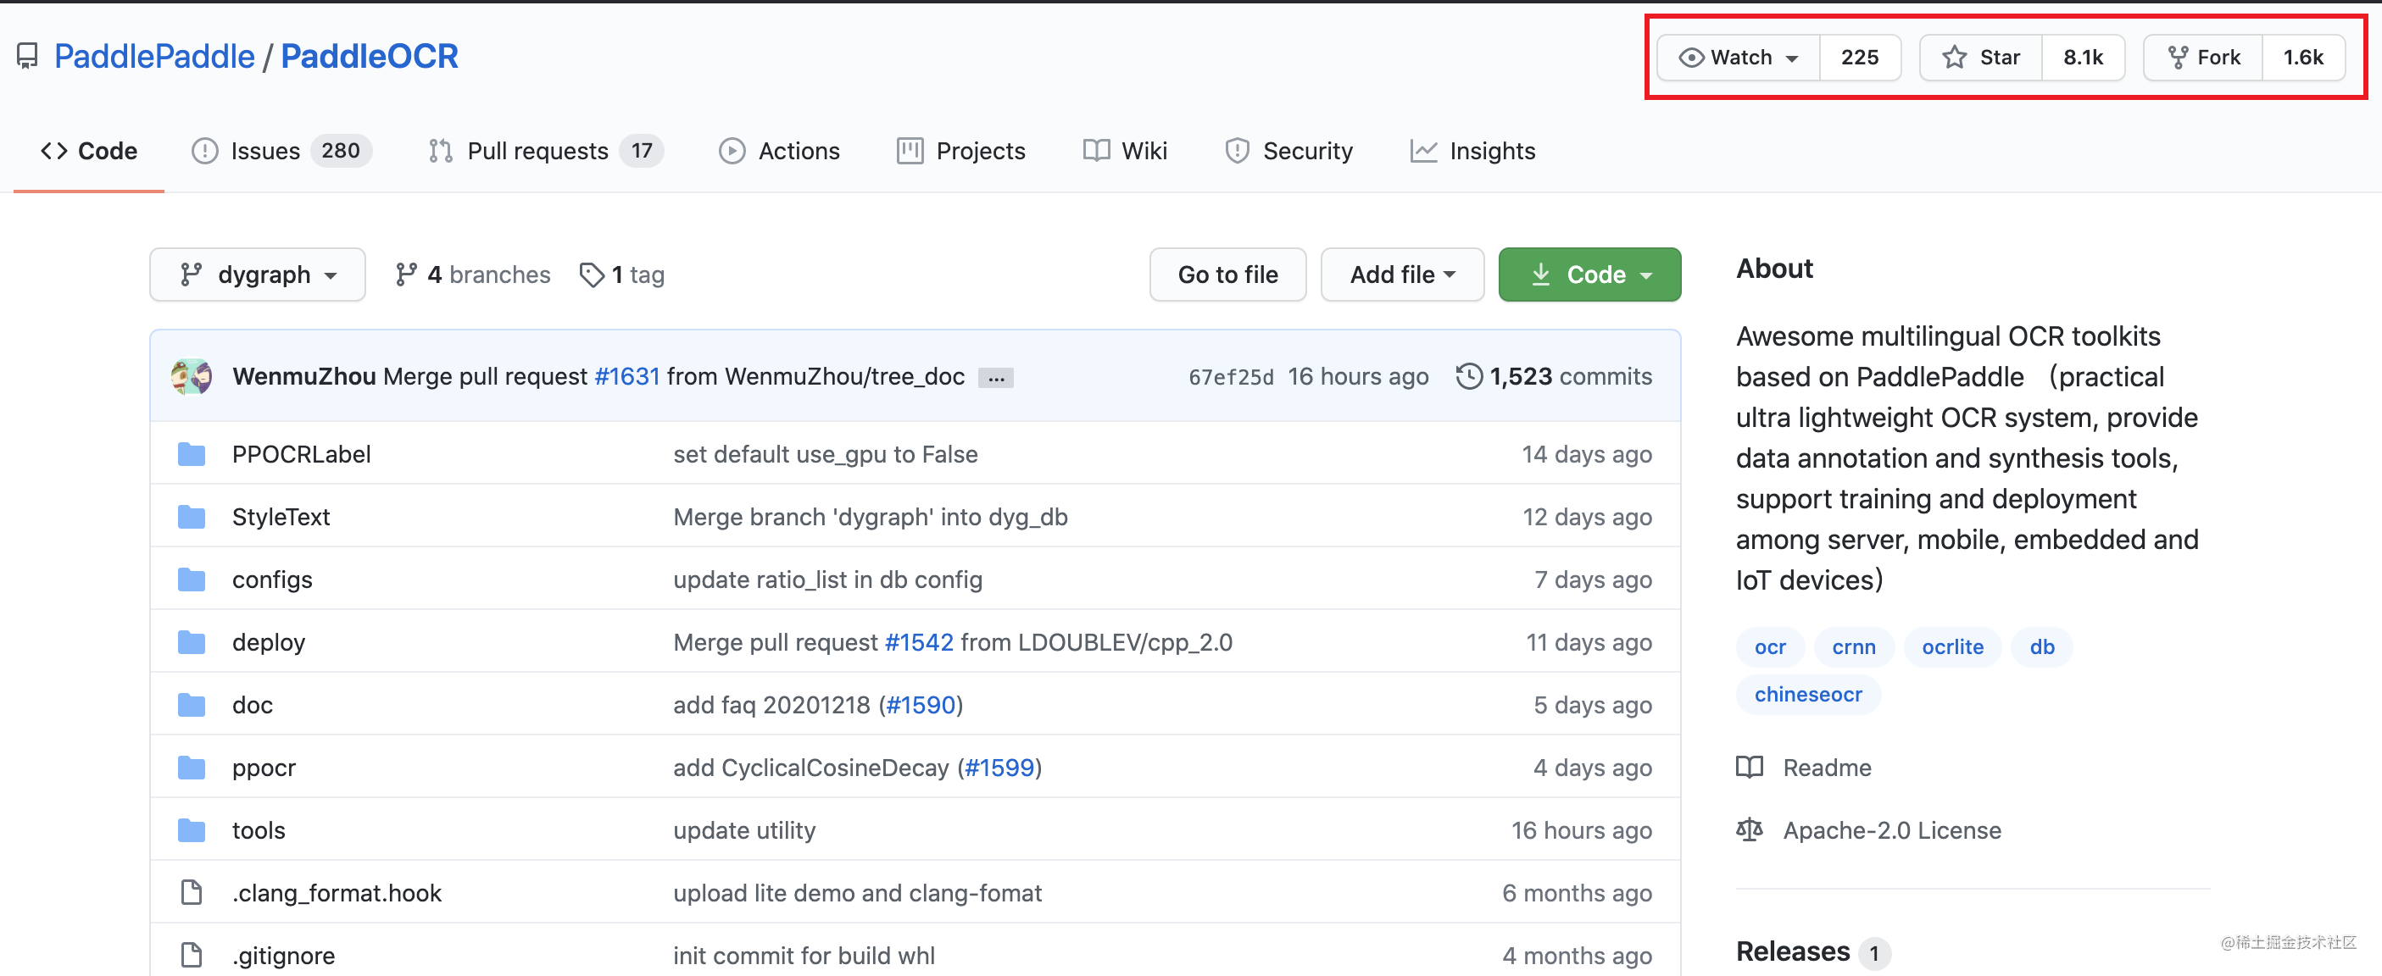
Task: Open commit hash 67ef25d
Action: tap(1231, 377)
